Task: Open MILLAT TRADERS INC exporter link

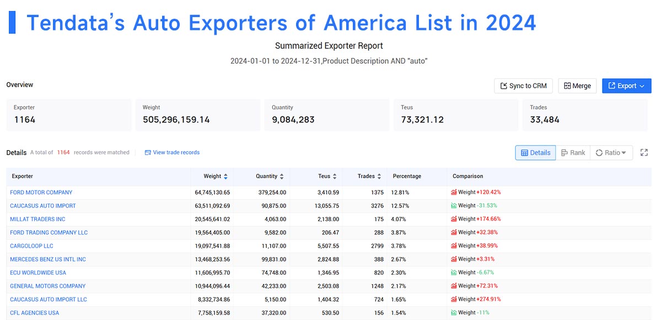Action: pos(37,219)
